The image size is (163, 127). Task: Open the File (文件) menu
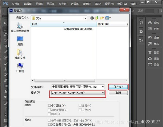coord(16,4)
